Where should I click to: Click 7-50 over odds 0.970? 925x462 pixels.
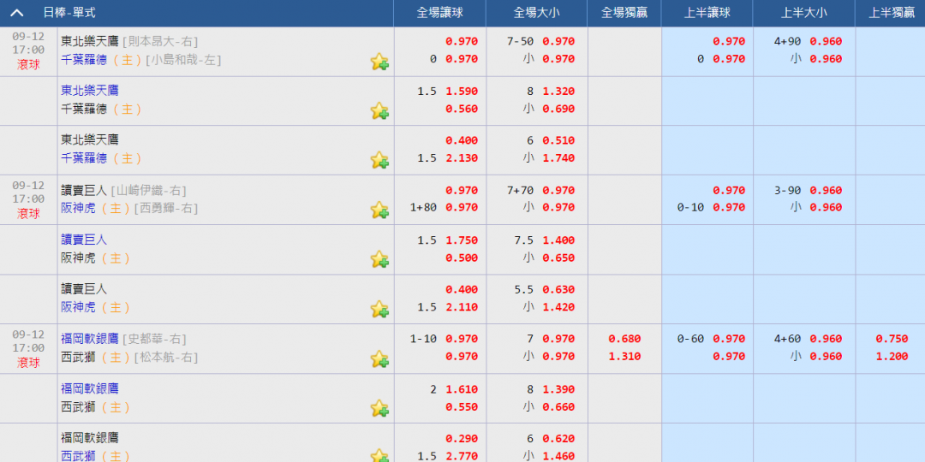point(558,42)
